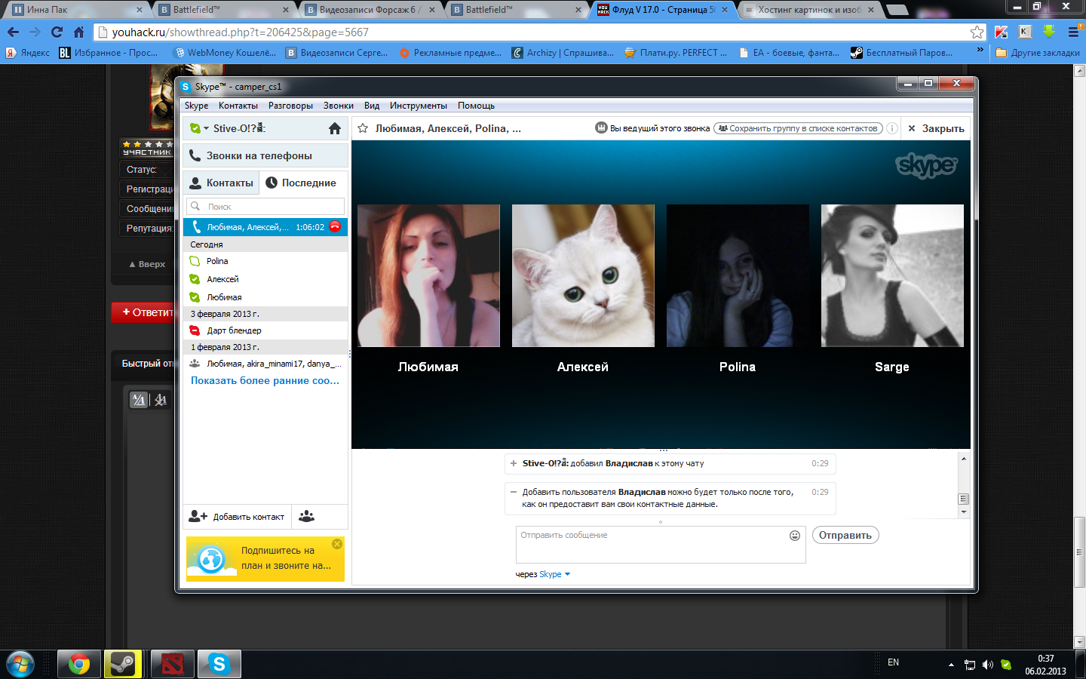Screen dimensions: 1086x679
Task: Open Яндекс bookmark
Action: pyautogui.click(x=28, y=52)
